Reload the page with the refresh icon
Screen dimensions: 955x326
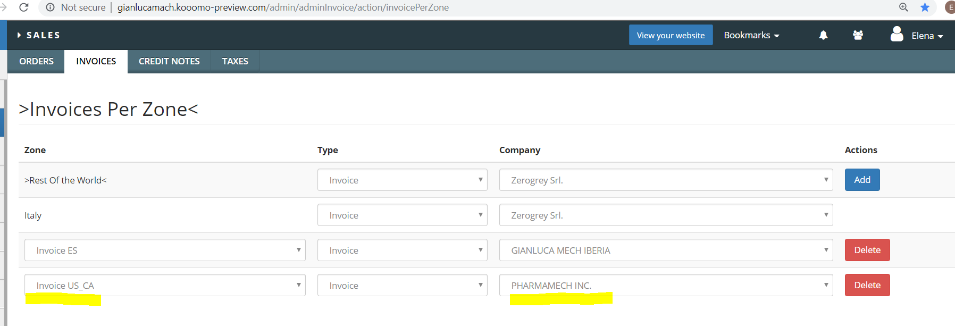coord(23,7)
